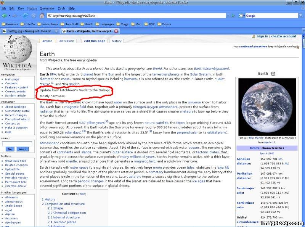
Task: Expand the address bar URL history dropdown
Action: coord(228,16)
